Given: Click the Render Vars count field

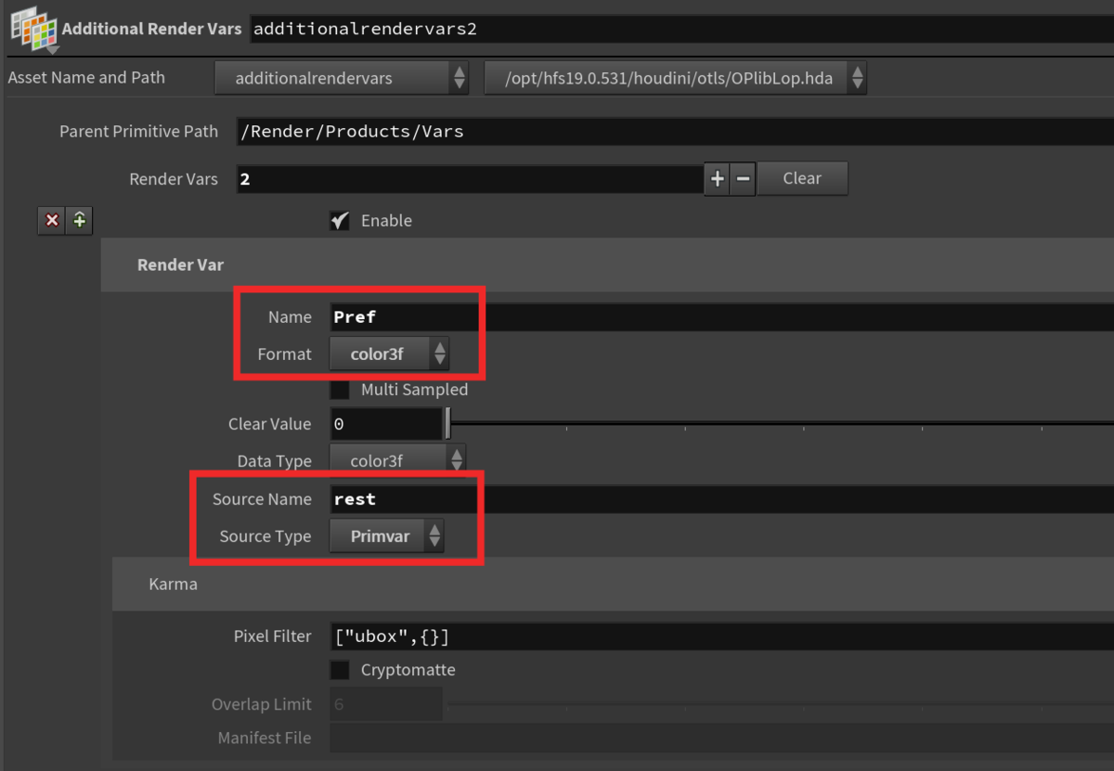Looking at the screenshot, I should click(470, 178).
